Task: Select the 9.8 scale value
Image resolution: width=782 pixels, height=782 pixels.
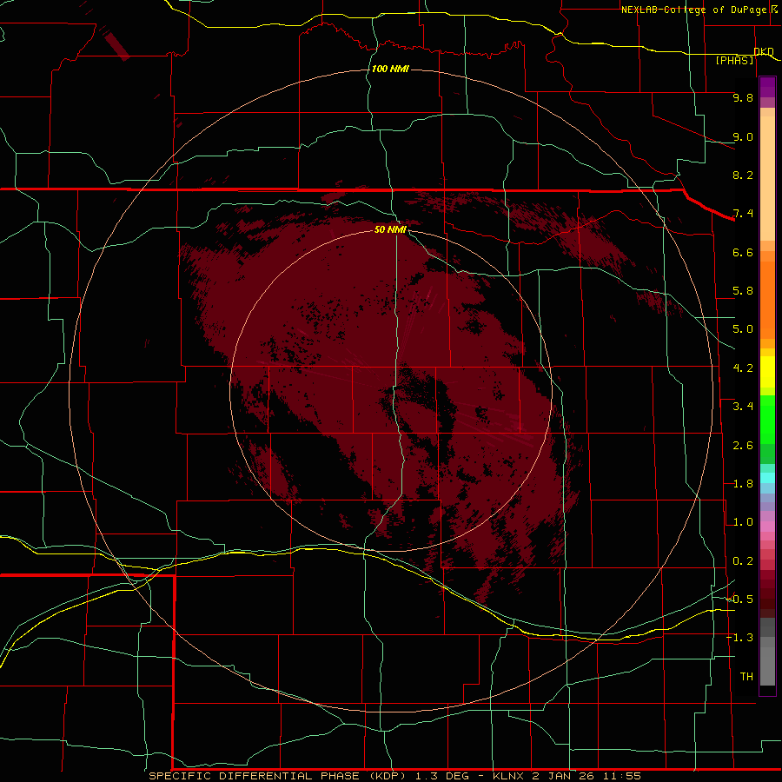Action: tap(743, 97)
